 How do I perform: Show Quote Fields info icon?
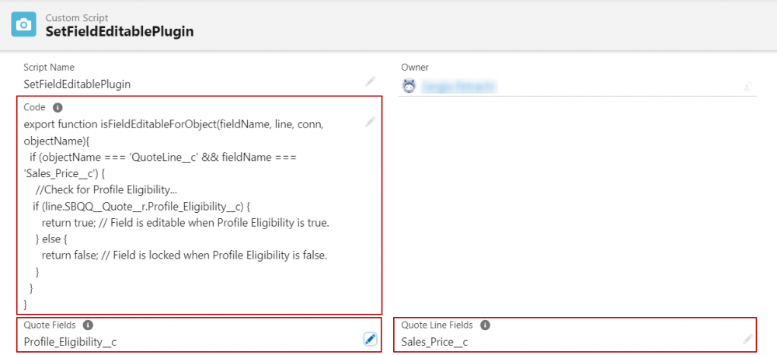click(x=88, y=325)
